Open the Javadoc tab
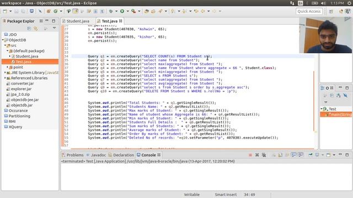Screen dimensions: 353x198 point(96,155)
